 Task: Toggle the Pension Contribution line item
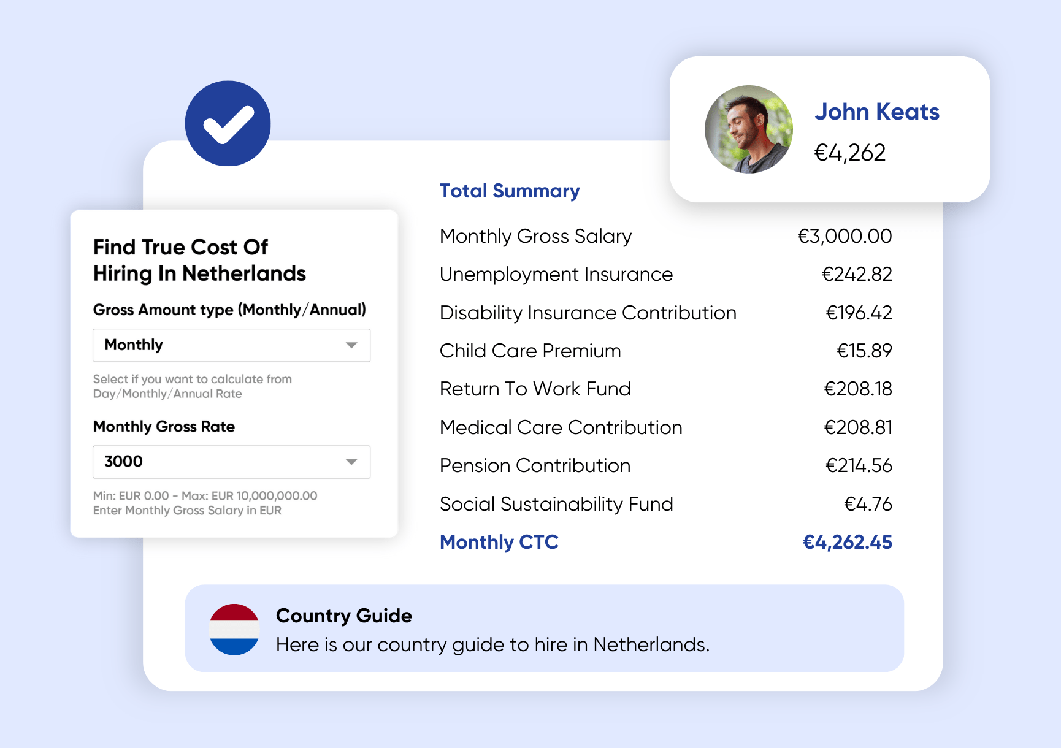pos(534,465)
